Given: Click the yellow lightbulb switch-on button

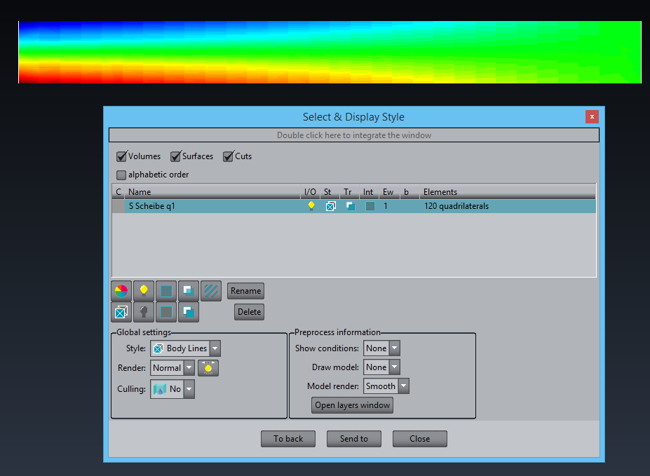Looking at the screenshot, I should coord(144,290).
